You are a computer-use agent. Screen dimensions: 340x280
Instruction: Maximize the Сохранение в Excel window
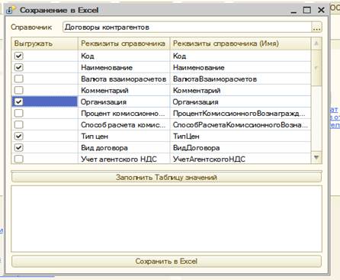307,10
